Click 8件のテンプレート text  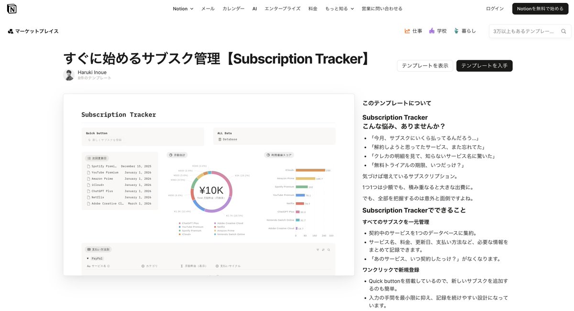pyautogui.click(x=95, y=78)
